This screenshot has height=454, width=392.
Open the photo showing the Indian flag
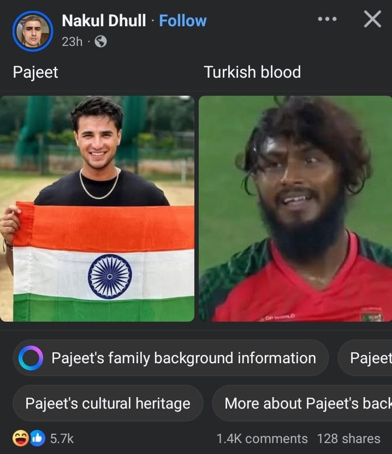97,208
